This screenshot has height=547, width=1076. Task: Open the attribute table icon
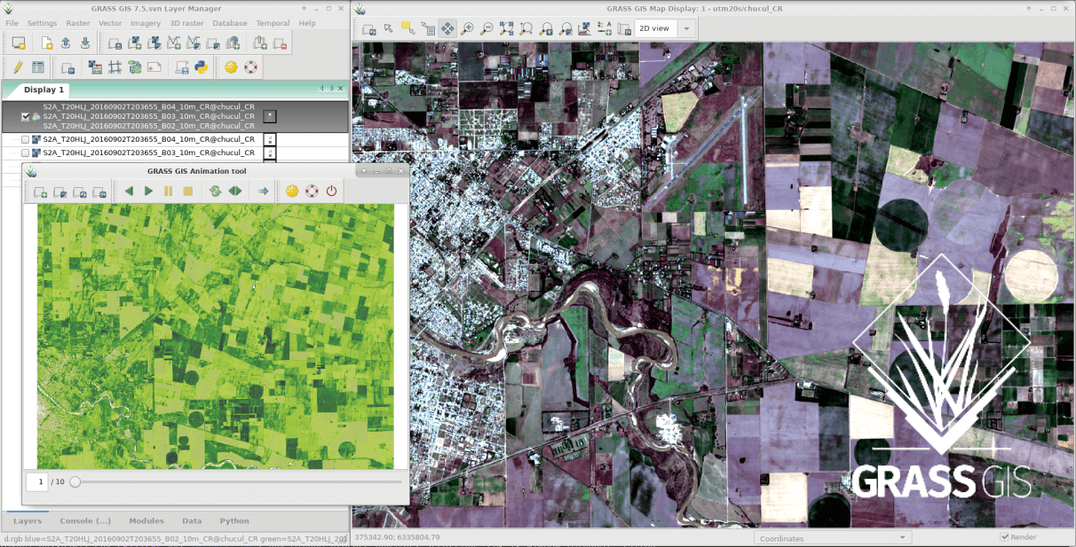[37, 66]
